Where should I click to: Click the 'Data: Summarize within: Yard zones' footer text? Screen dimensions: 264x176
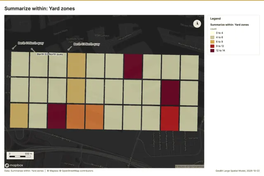click(x=24, y=171)
